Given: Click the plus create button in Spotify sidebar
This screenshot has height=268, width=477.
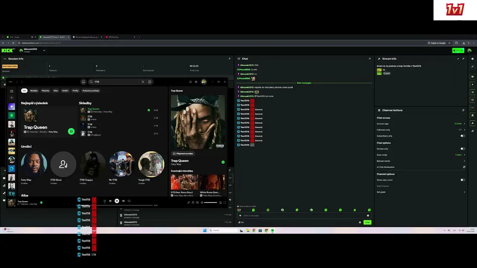Looking at the screenshot, I should click(x=12, y=98).
